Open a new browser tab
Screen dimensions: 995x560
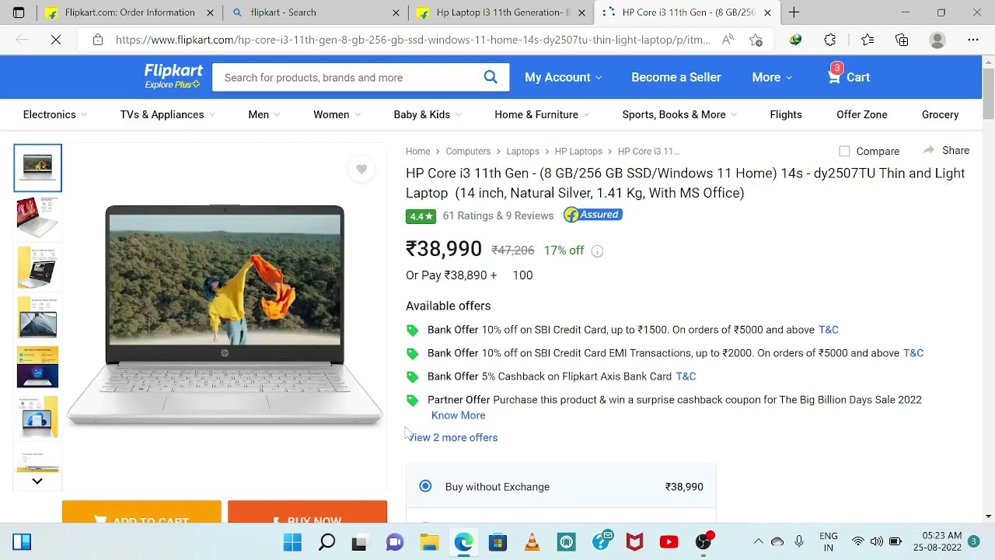[794, 12]
